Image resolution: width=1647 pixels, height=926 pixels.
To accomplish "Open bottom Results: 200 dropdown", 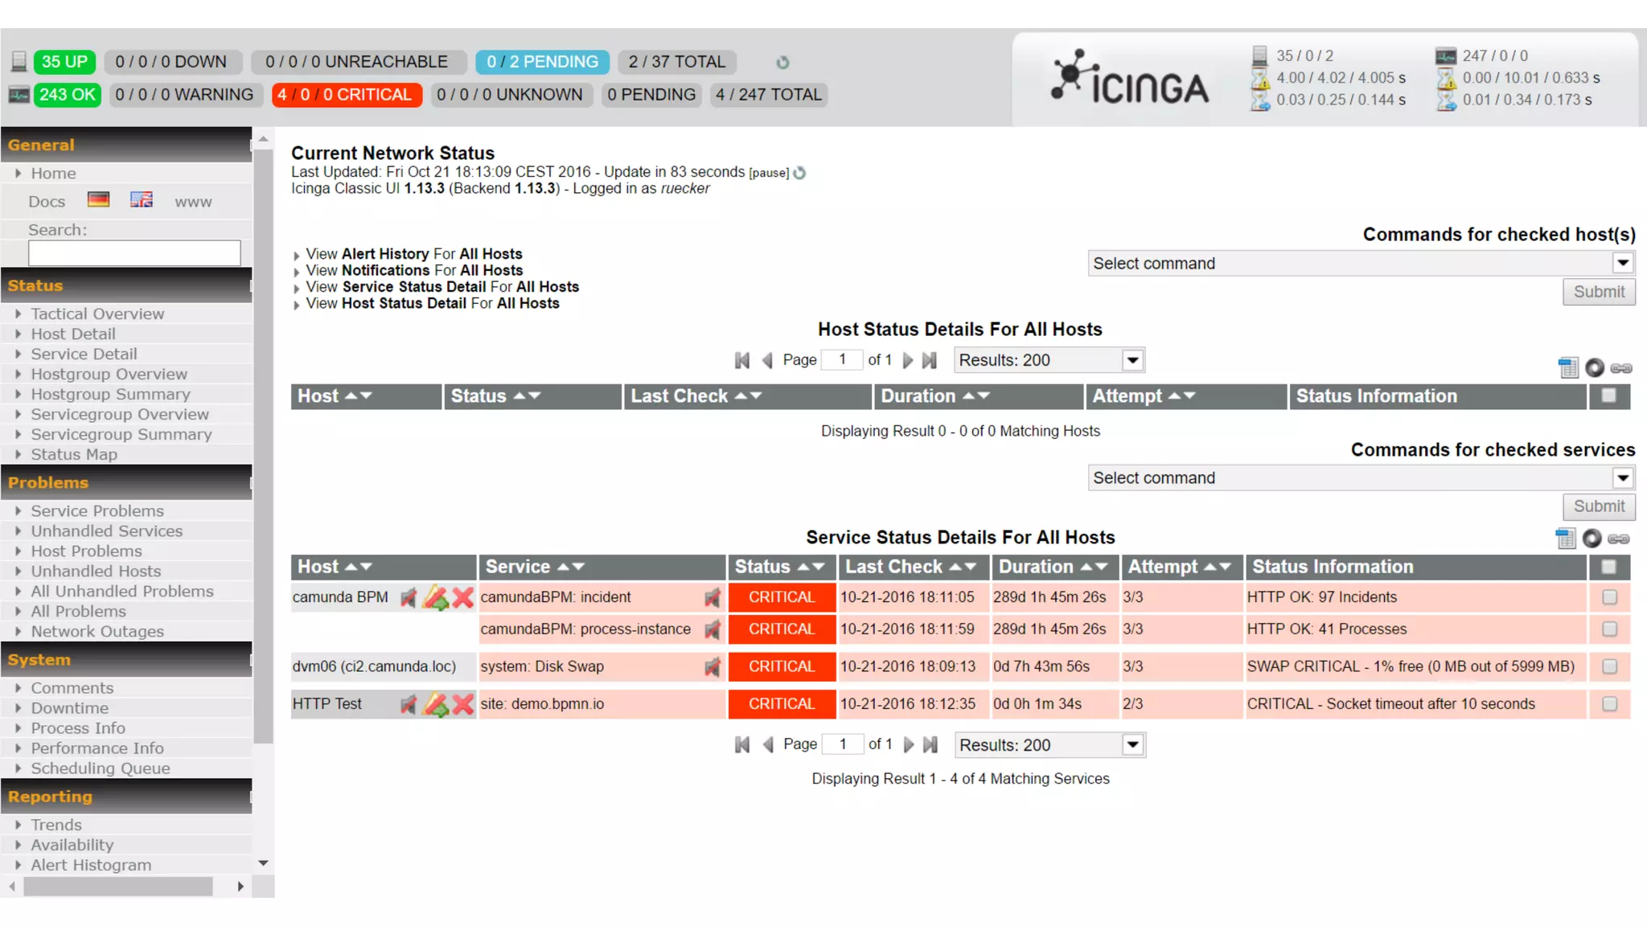I will [1049, 745].
